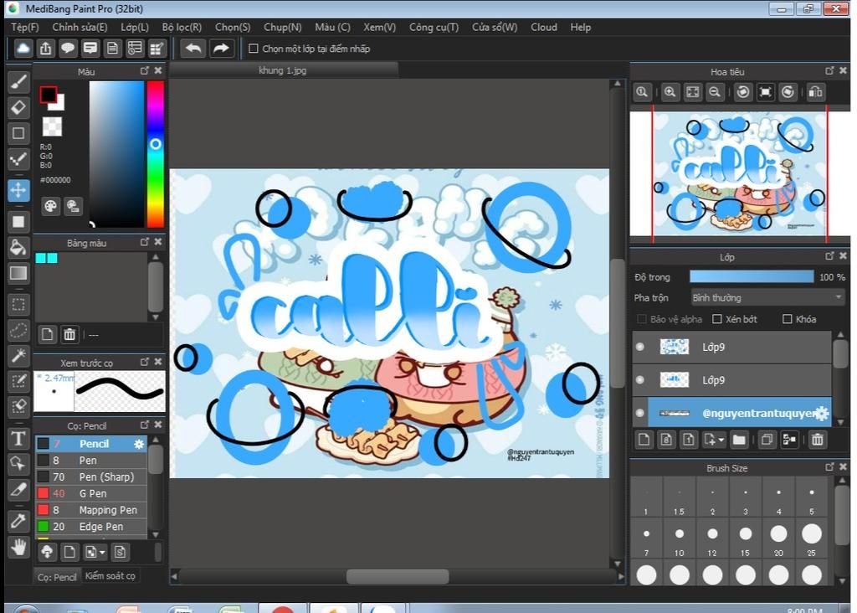Open the Chỉnh sửa(E) menu
Screen dimensions: 857x613
coord(80,27)
